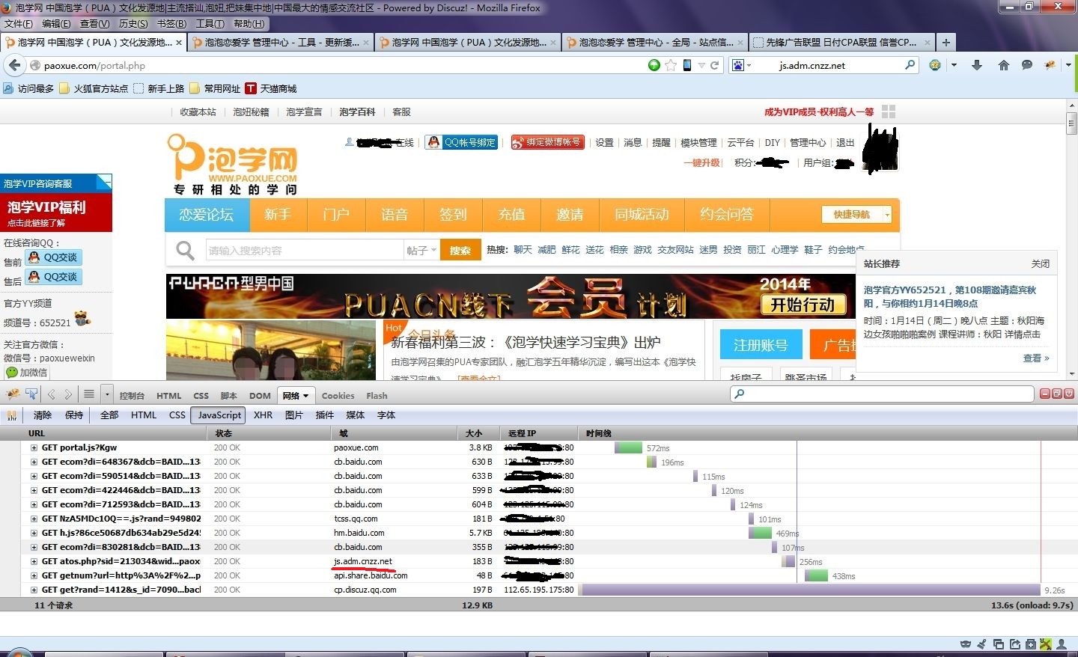This screenshot has height=657, width=1078.
Task: Click the Firebug bug icon in DevTools bar
Action: tap(13, 394)
